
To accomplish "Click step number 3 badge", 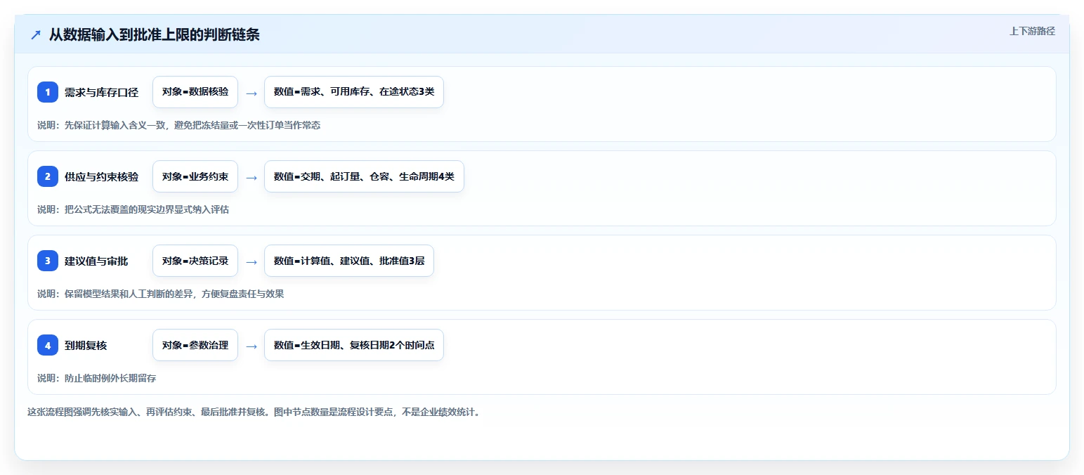I will (48, 261).
